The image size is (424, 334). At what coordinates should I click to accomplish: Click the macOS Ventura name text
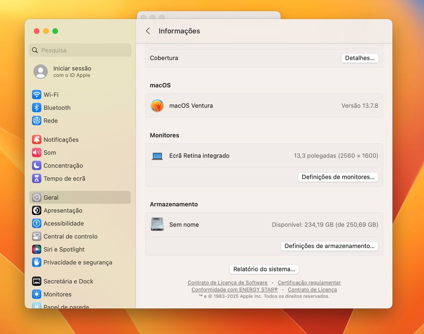coord(191,105)
